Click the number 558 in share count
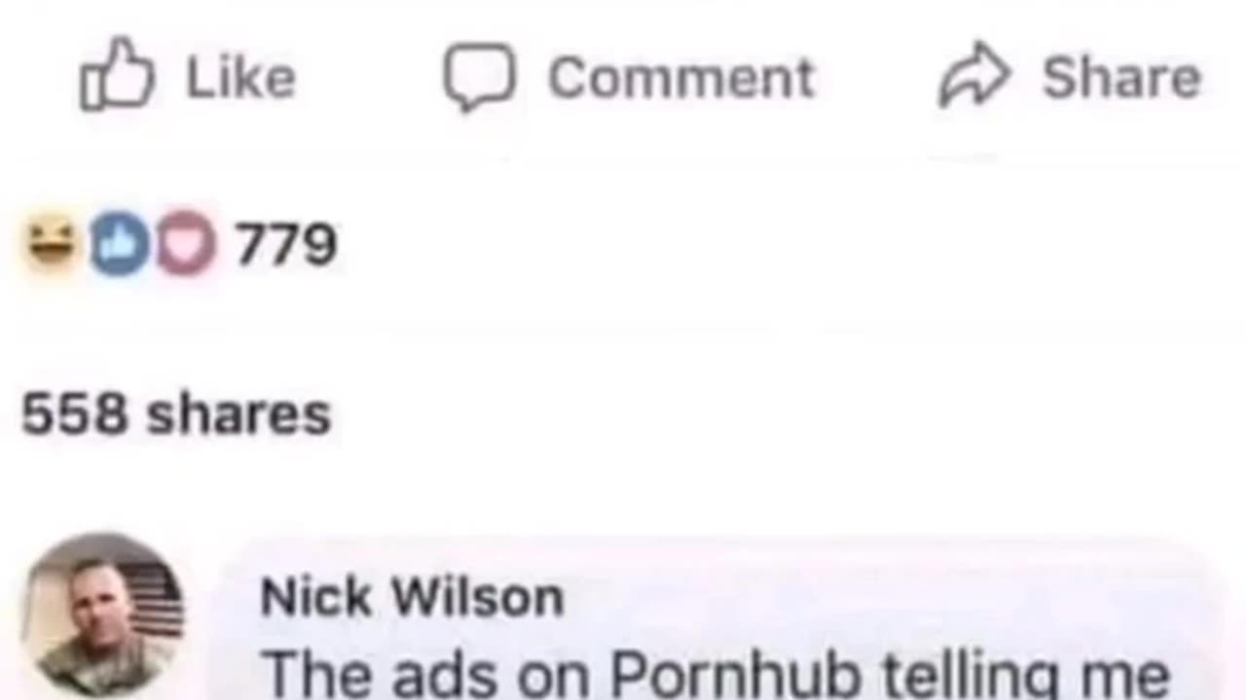Screen dimensions: 1246x700 [75, 414]
